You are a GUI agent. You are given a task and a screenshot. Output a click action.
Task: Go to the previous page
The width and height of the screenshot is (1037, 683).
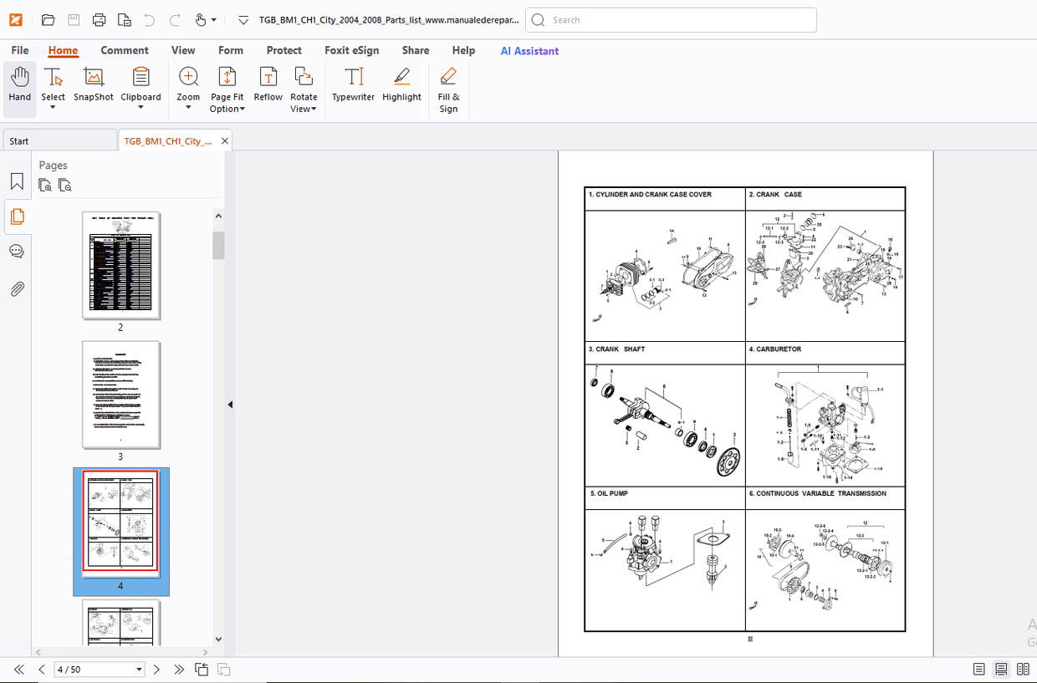(x=42, y=670)
